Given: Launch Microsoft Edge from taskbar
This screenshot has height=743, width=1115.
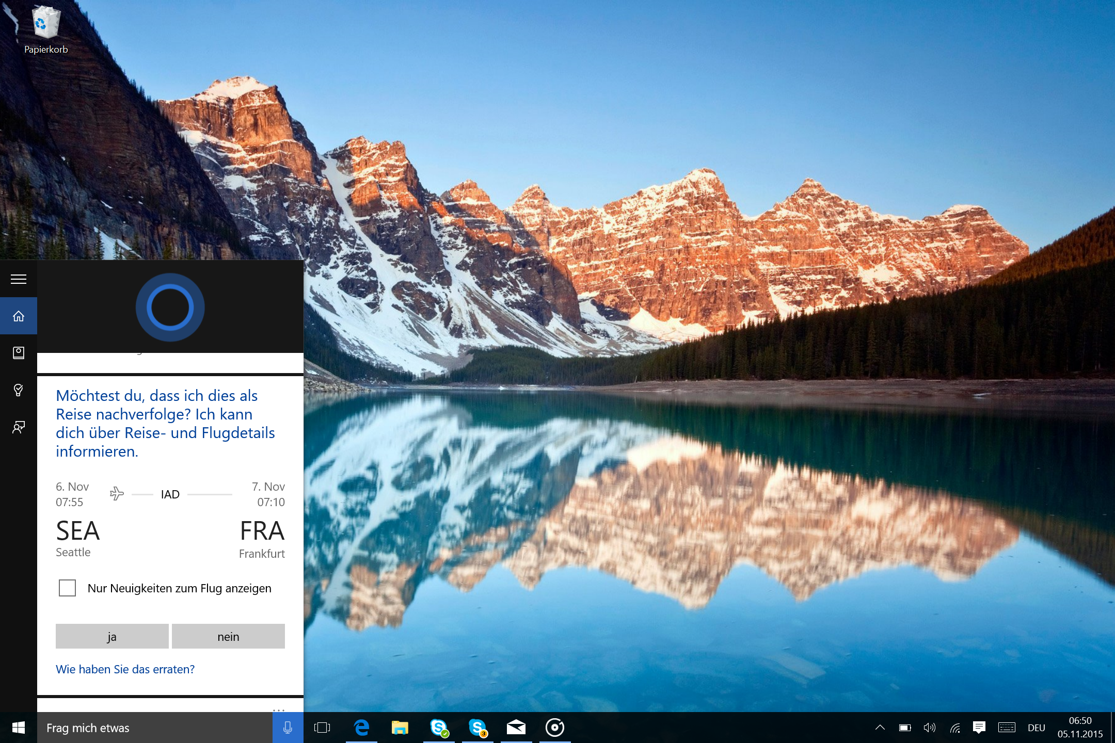Looking at the screenshot, I should (361, 728).
